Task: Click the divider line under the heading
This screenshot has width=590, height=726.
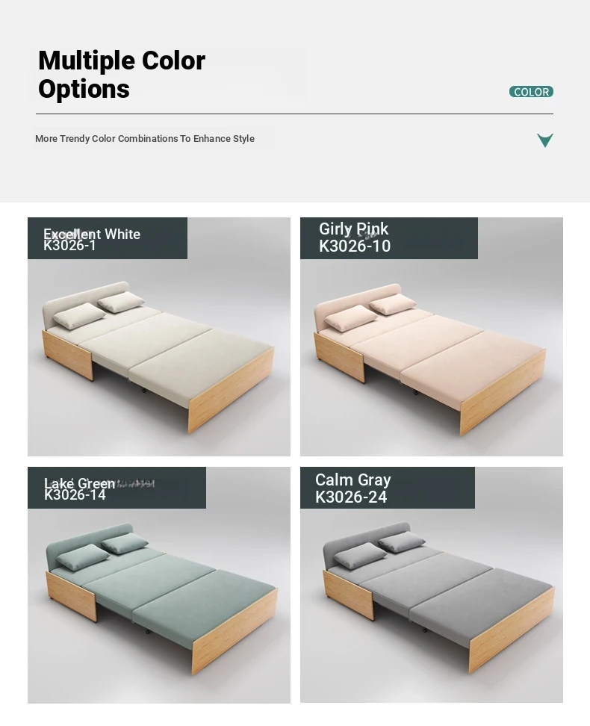Action: click(x=294, y=114)
